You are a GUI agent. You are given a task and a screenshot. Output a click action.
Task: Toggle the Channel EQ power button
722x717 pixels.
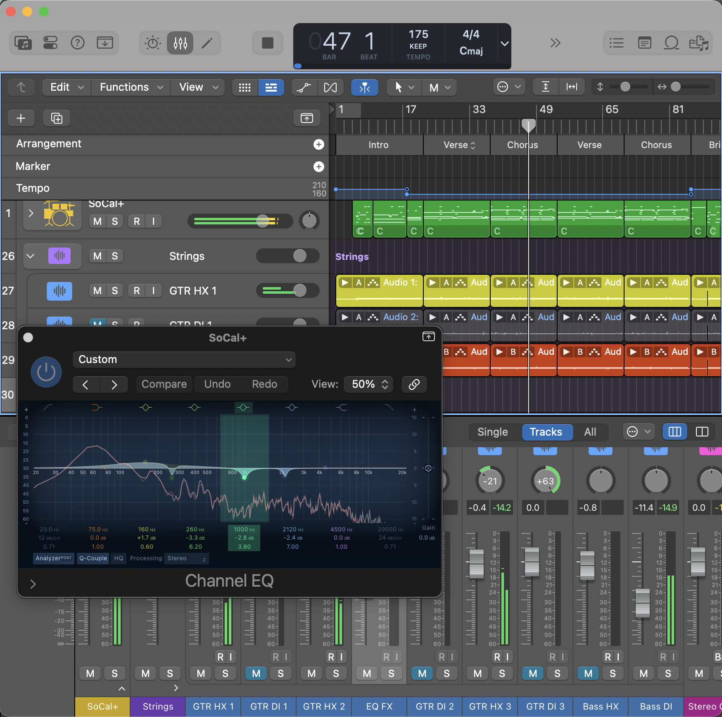coord(46,372)
